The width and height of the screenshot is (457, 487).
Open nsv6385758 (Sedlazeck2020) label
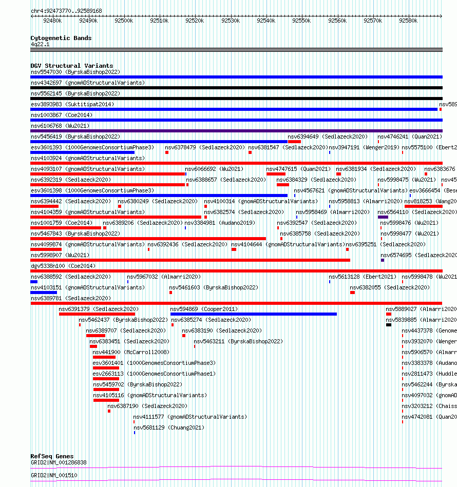click(320, 233)
